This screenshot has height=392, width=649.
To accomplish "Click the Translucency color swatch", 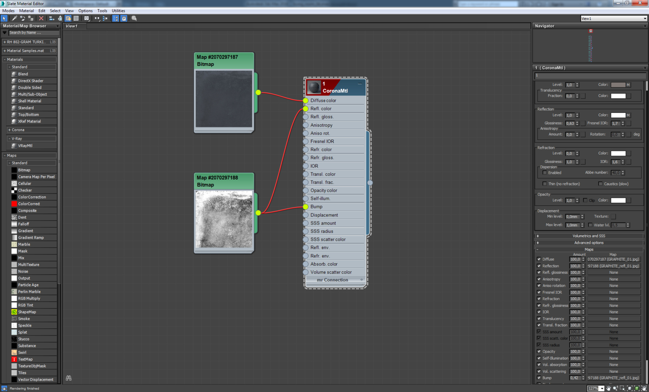I will pos(618,96).
